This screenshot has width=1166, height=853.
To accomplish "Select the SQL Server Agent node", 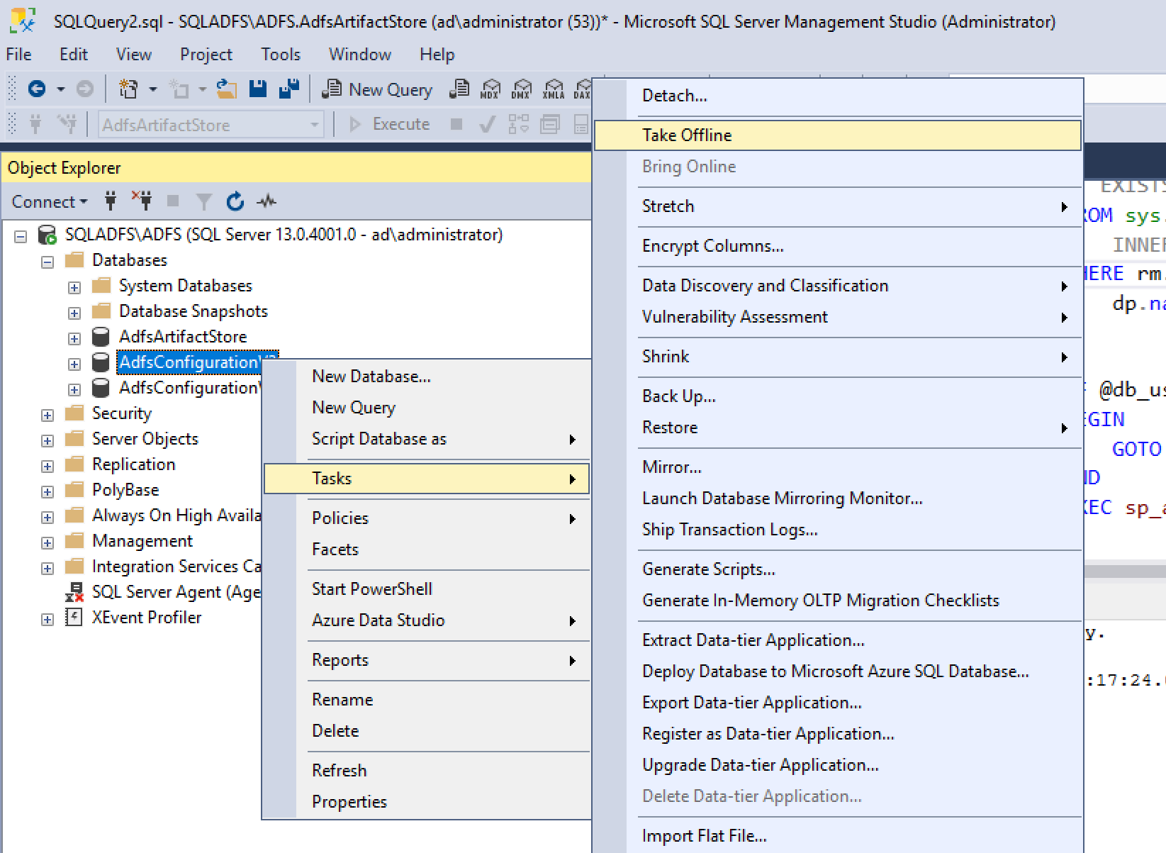I will point(176,592).
